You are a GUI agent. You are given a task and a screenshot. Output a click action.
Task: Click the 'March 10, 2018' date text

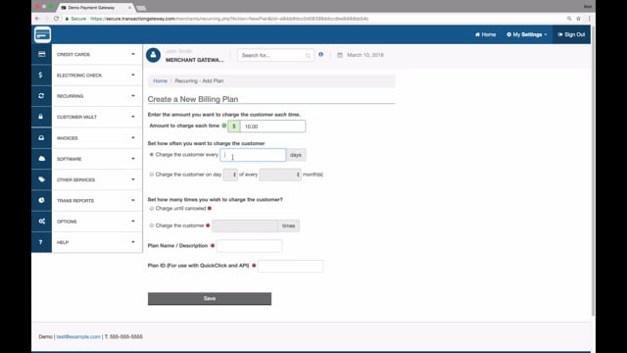(x=365, y=55)
